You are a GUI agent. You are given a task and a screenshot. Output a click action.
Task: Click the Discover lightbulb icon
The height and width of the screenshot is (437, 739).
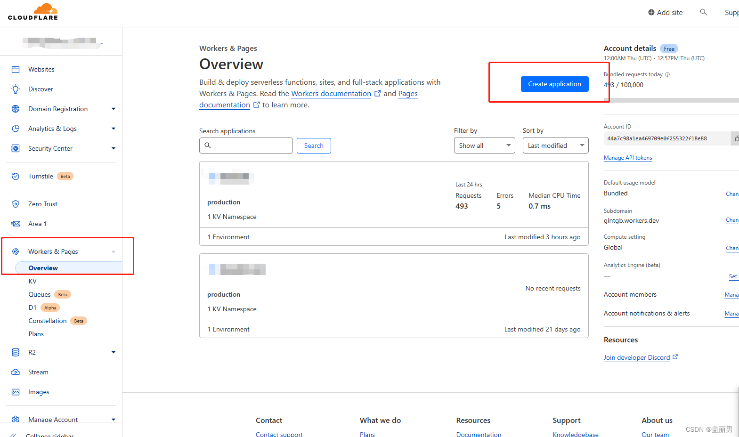16,89
